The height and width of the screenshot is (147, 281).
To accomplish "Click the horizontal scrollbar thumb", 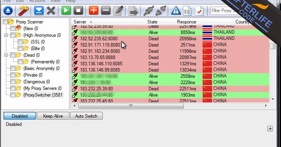I will tap(131, 106).
